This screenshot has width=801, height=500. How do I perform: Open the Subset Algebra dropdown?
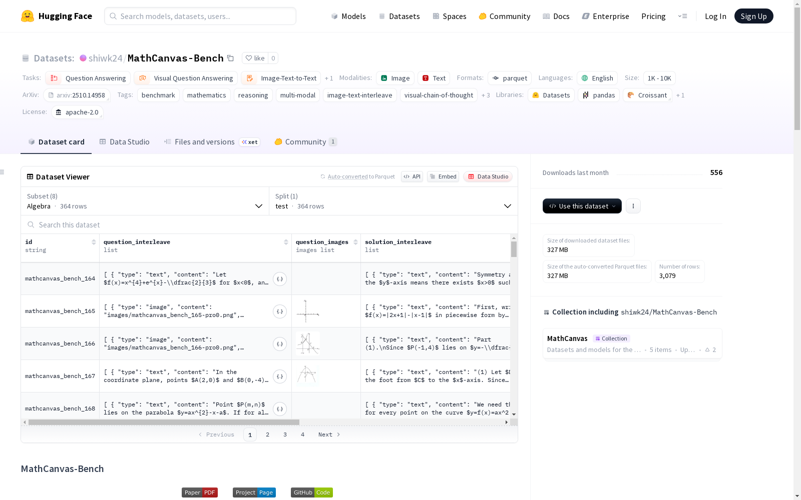[145, 201]
